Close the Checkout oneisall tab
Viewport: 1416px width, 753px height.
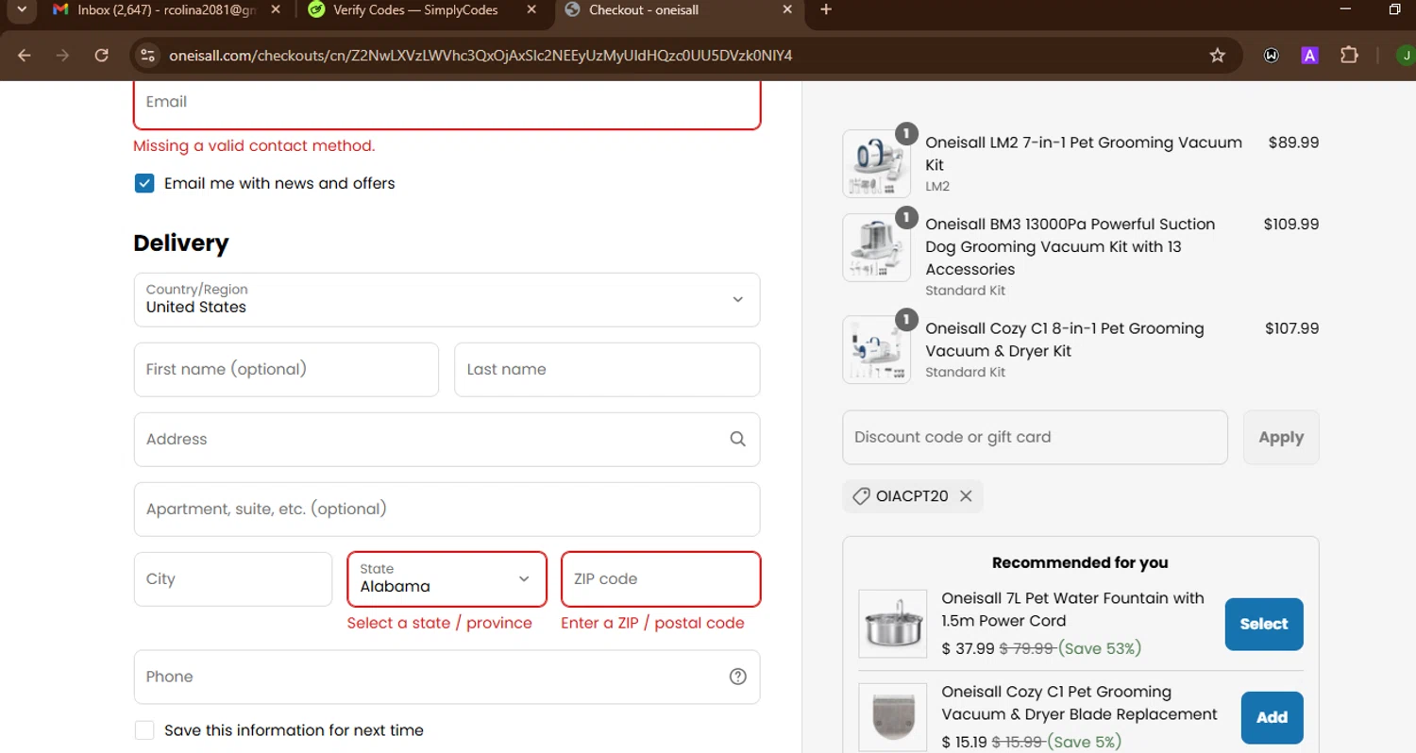[x=788, y=9]
